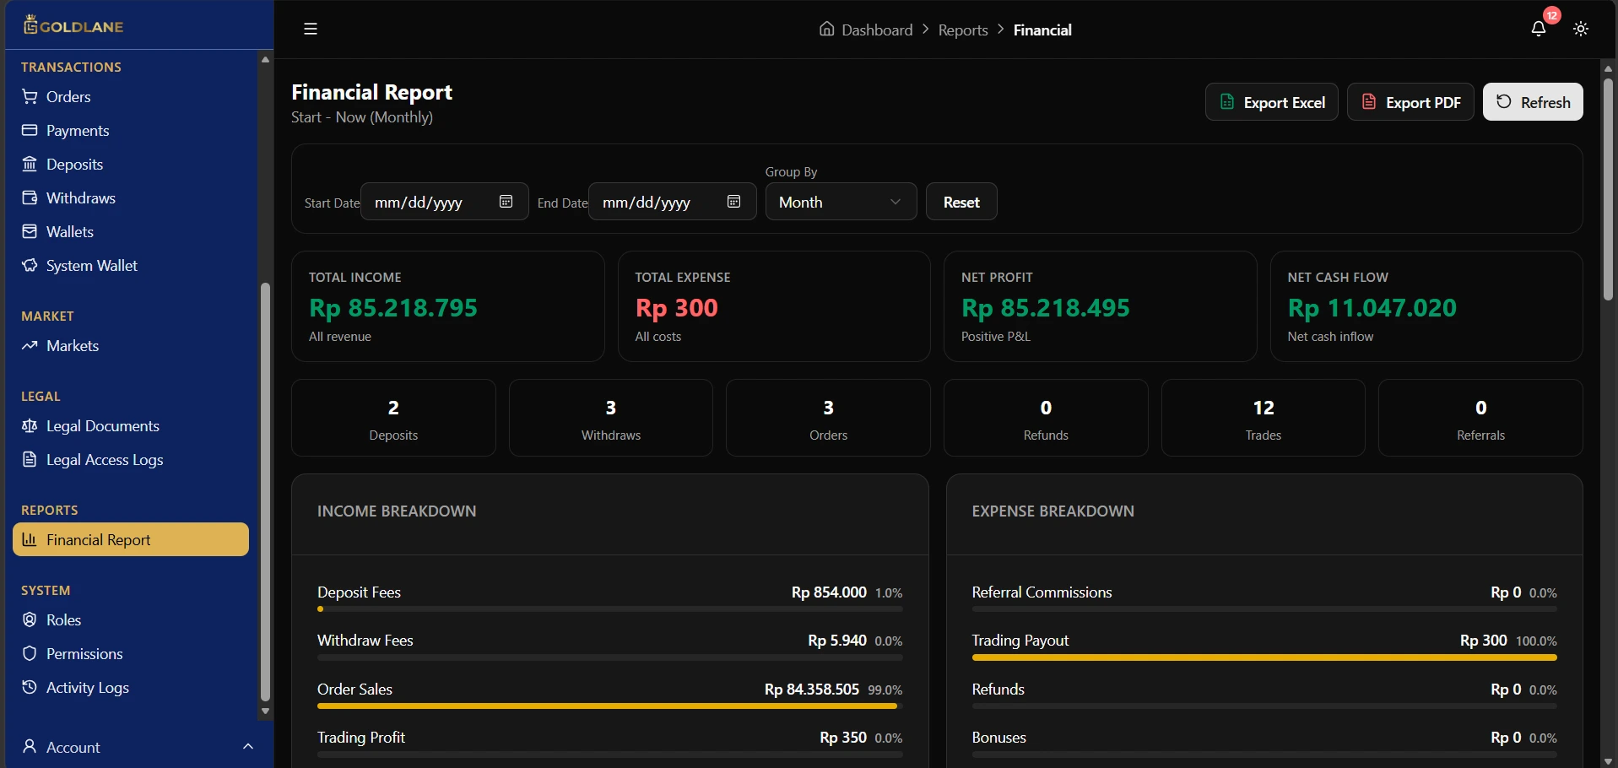
Task: Click the Legal Documents scale icon
Action: (30, 425)
